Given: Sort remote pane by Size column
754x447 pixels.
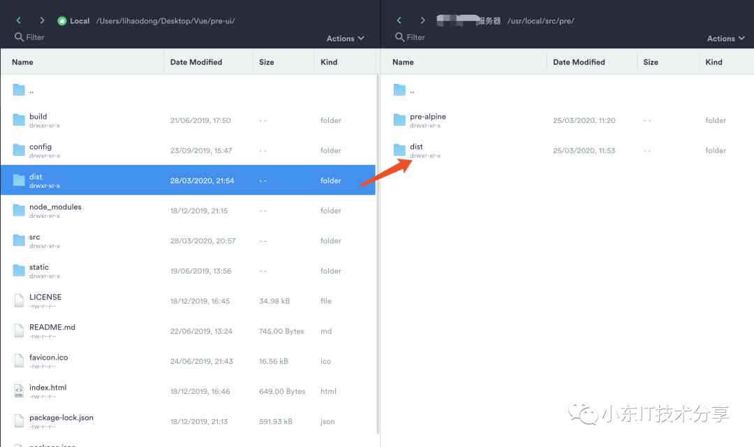Looking at the screenshot, I should [651, 62].
